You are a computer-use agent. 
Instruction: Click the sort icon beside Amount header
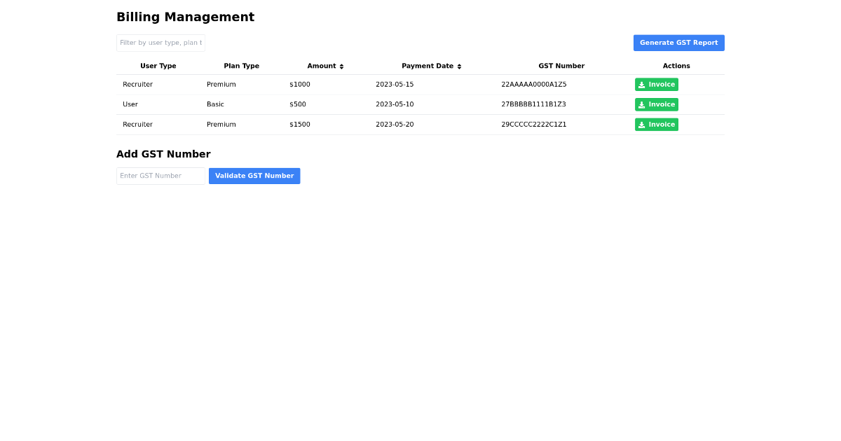pyautogui.click(x=341, y=66)
